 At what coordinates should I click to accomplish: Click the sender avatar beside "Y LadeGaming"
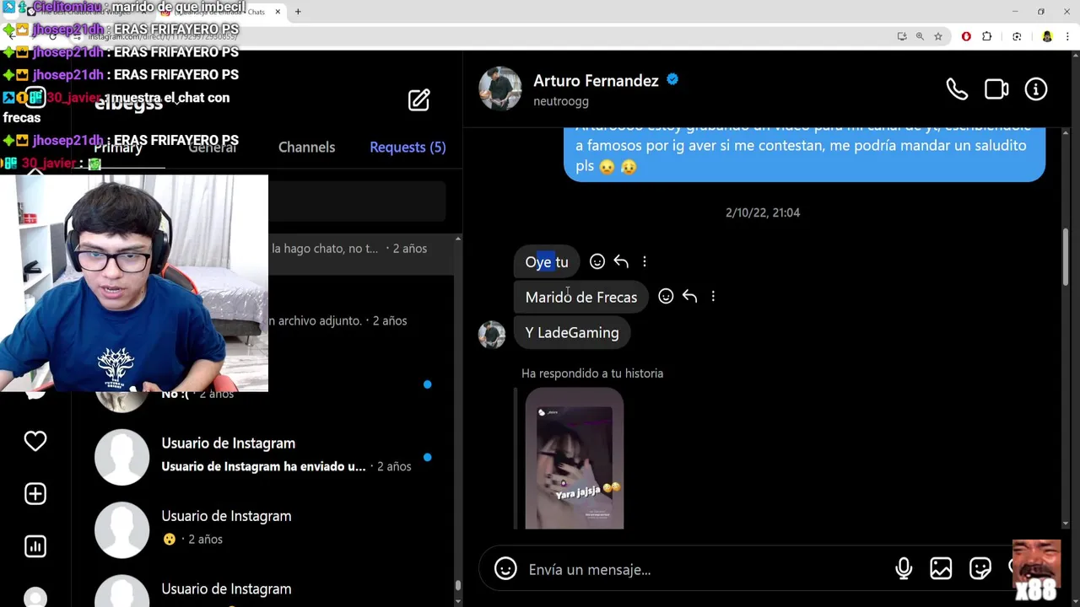coord(492,334)
